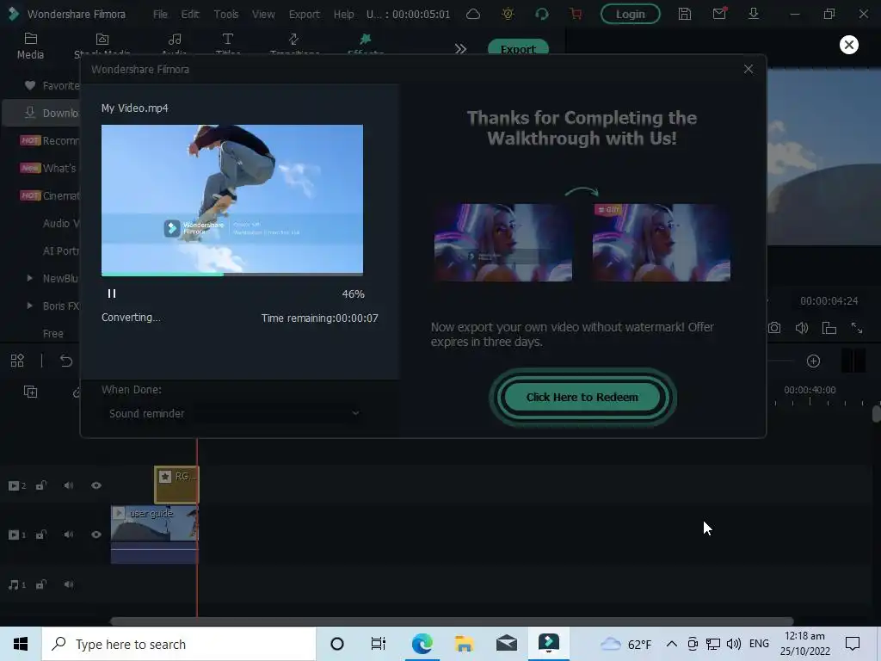Click the light bulb tips icon
The width and height of the screenshot is (881, 661).
coord(508,14)
